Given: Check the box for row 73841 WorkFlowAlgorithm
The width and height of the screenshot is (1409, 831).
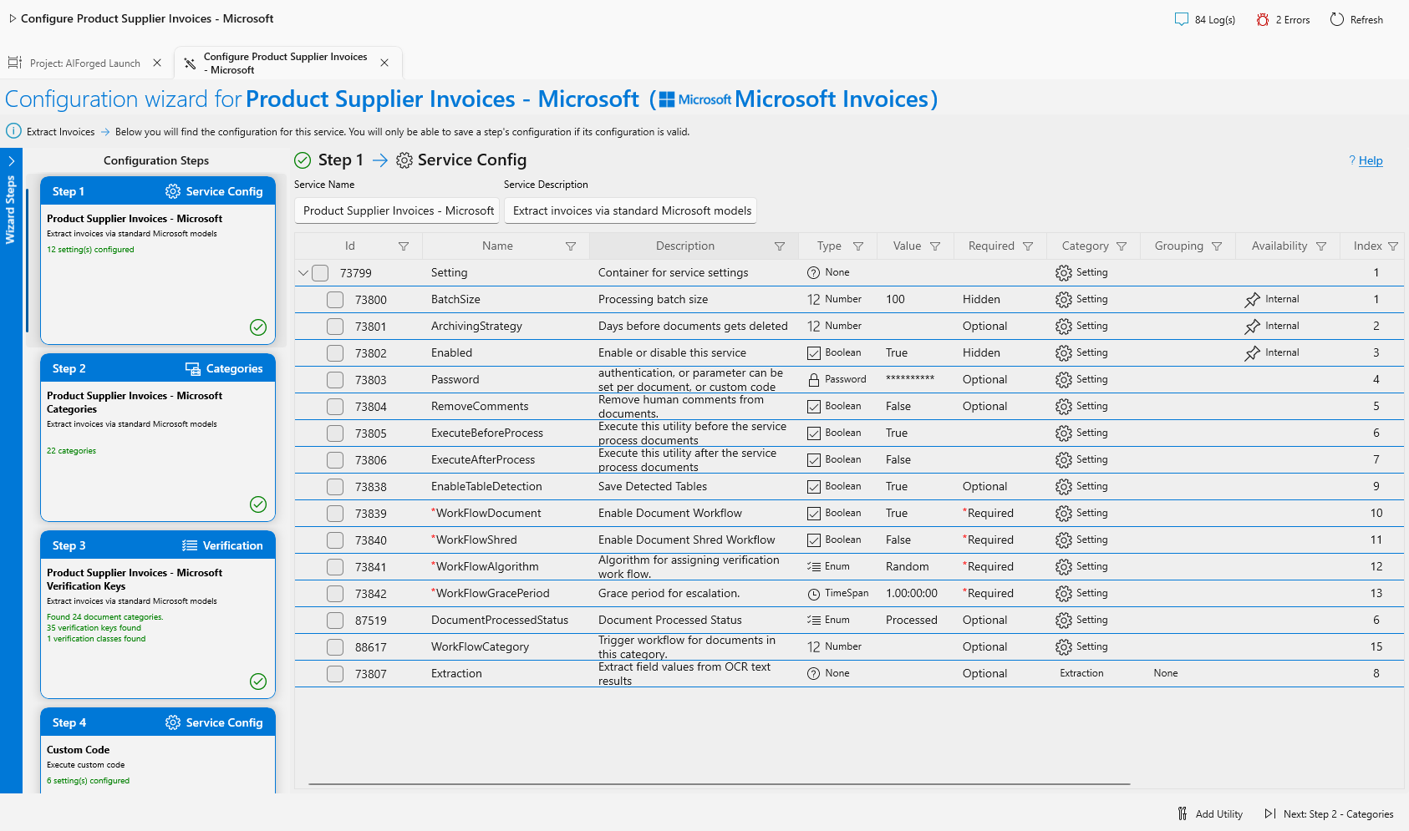Looking at the screenshot, I should [335, 567].
